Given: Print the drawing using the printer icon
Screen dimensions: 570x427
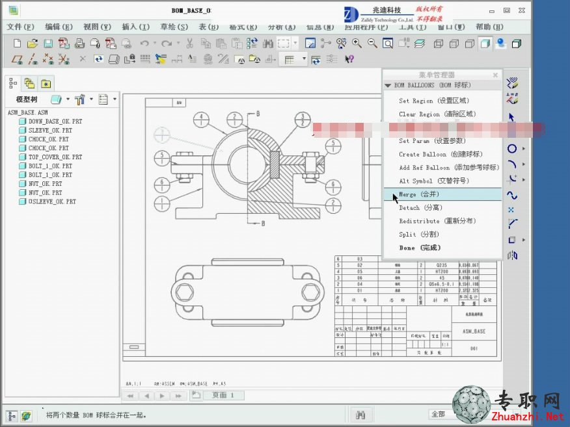Looking at the screenshot, I should (79, 44).
